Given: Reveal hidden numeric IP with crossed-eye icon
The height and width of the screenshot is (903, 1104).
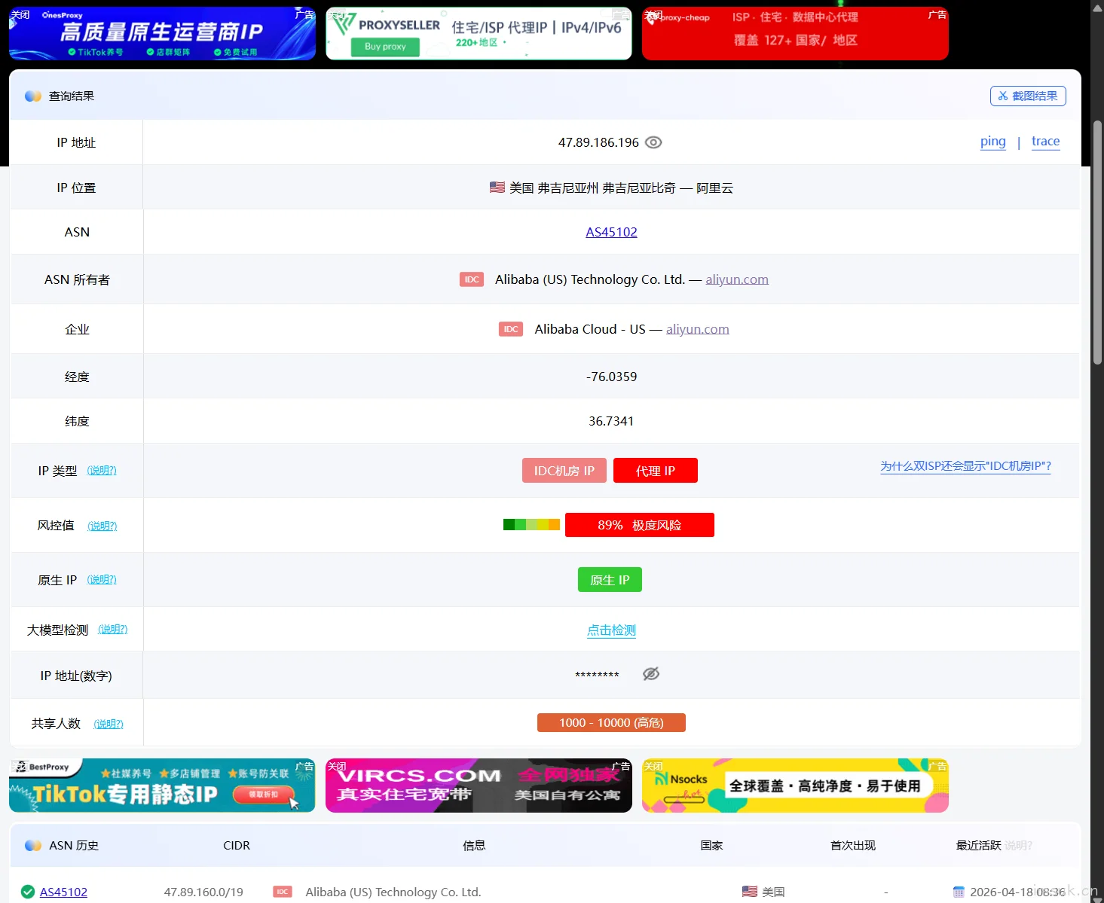Looking at the screenshot, I should [x=651, y=674].
